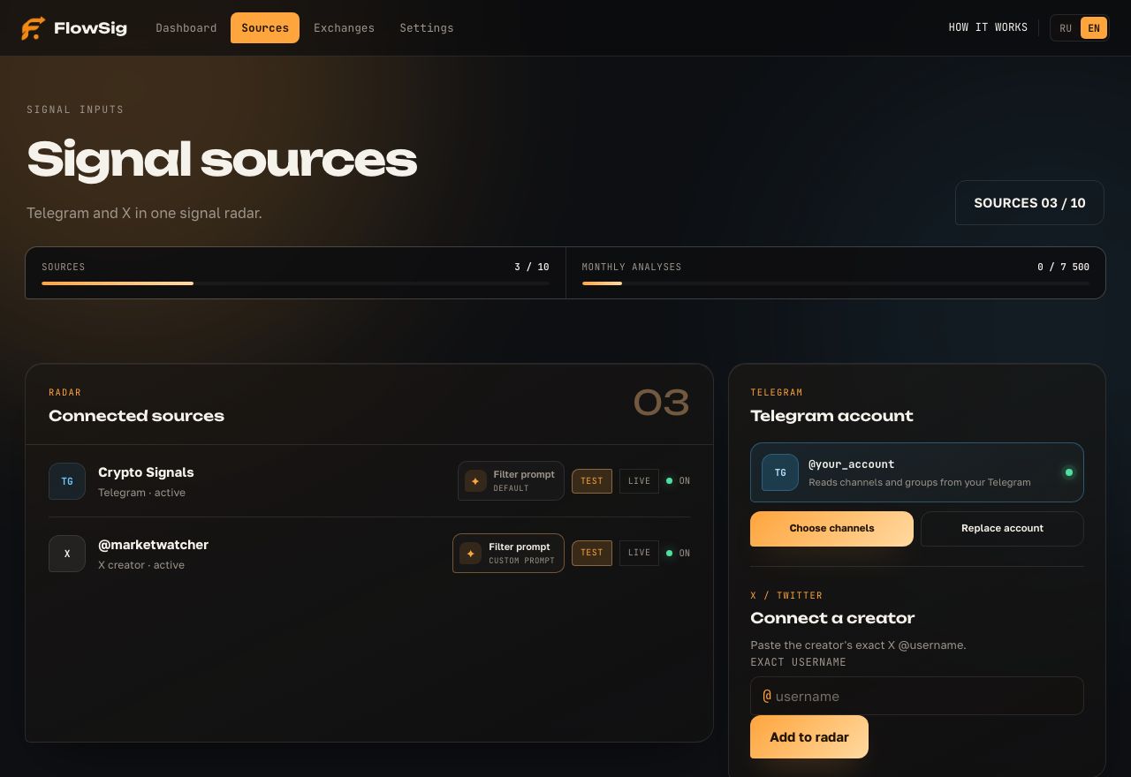Open the How It Works link
Viewport: 1131px width, 777px height.
(x=988, y=27)
